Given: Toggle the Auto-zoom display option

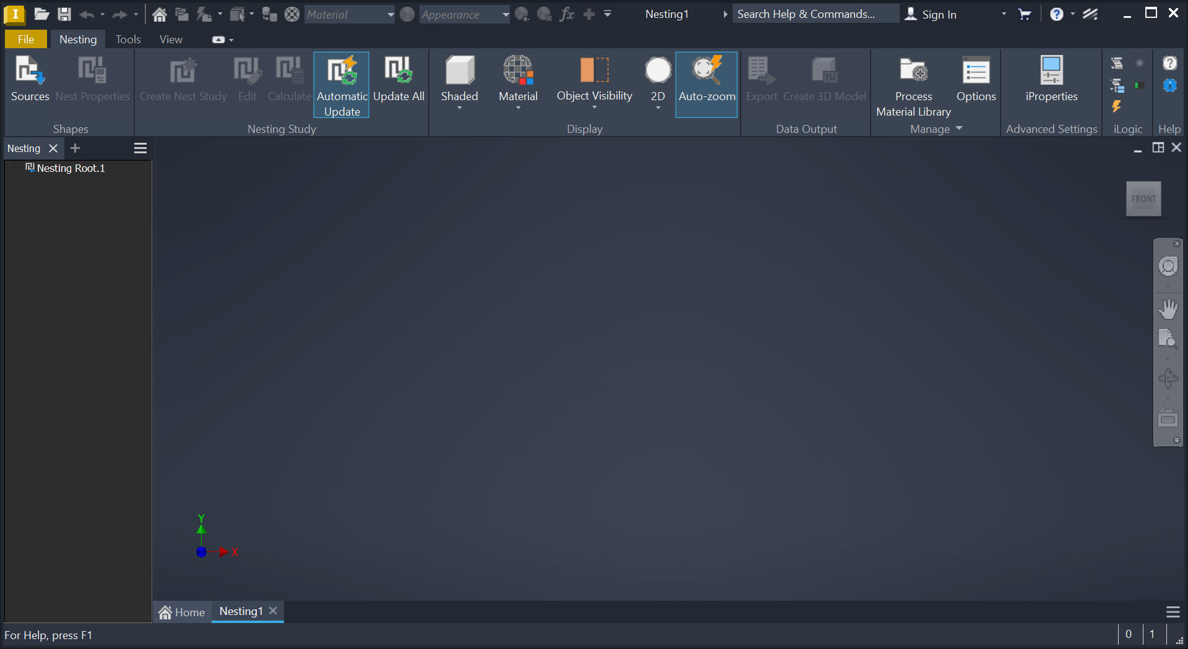Looking at the screenshot, I should [707, 84].
